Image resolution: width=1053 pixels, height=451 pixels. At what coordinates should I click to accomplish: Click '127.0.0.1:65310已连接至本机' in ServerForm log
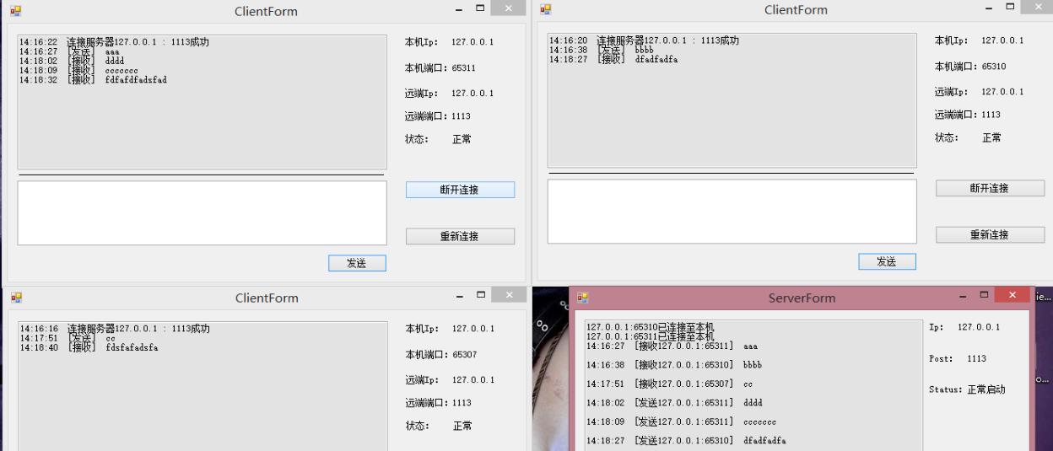(650, 327)
